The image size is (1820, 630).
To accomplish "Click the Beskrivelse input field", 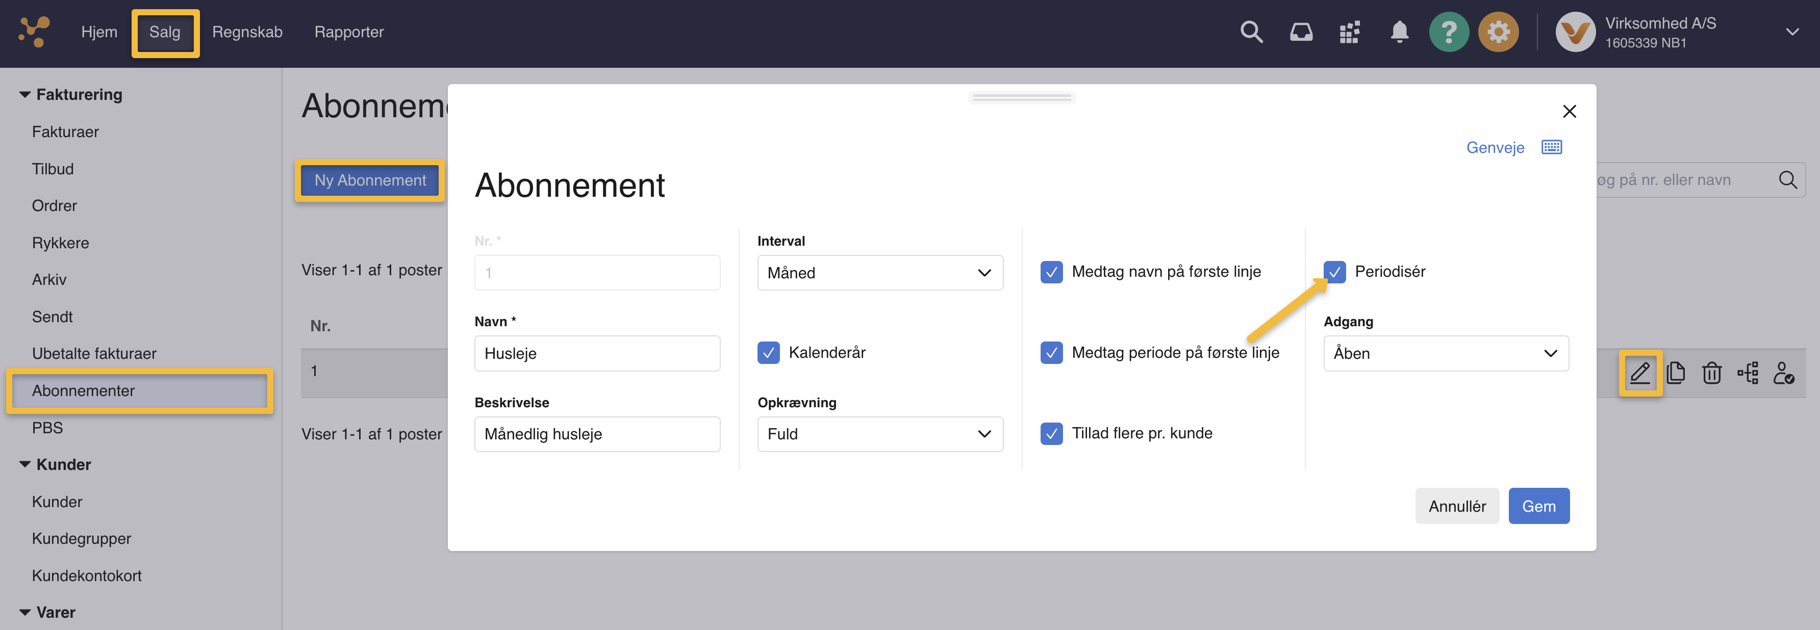I will [597, 434].
